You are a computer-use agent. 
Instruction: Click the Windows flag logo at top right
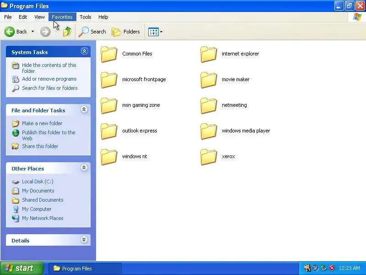point(357,17)
